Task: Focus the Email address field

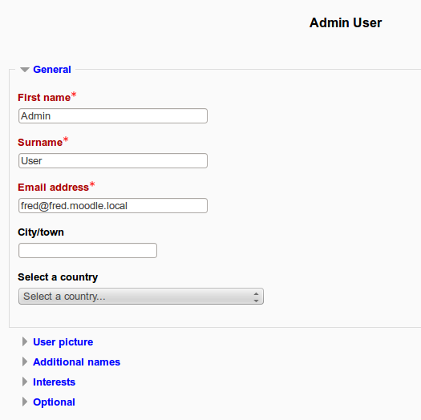Action: tap(113, 205)
